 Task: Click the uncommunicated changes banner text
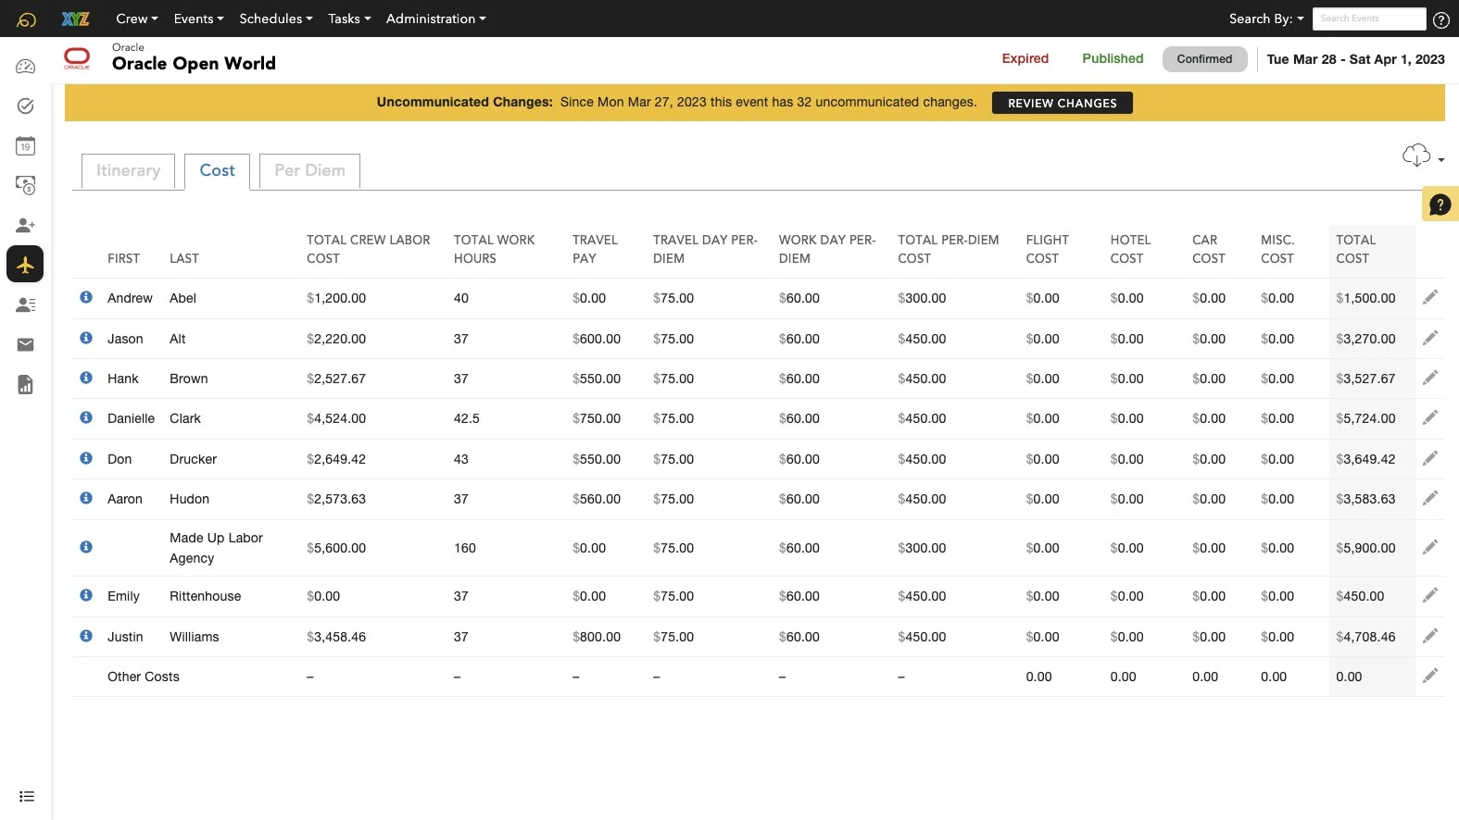pos(676,102)
